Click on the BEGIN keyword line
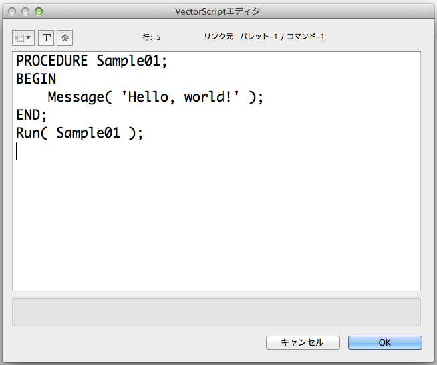Screen dimensions: 437x365 36,79
